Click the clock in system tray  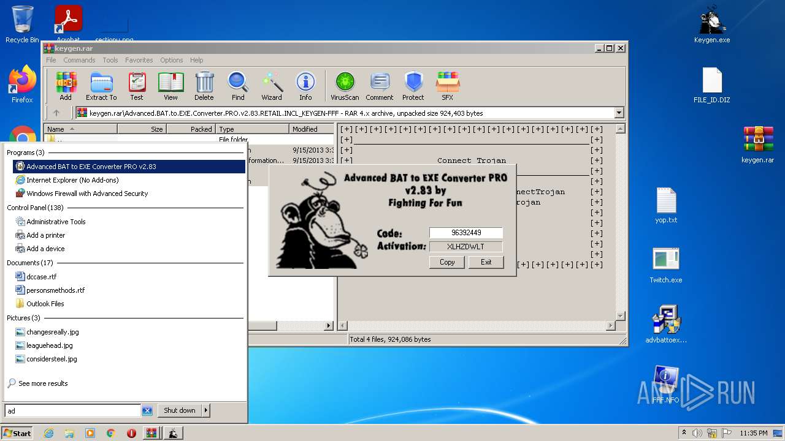(753, 433)
